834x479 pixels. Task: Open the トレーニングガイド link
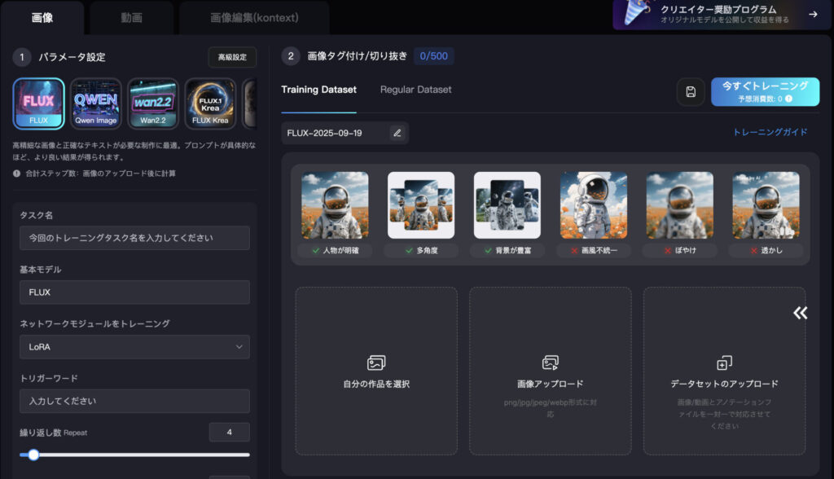[x=770, y=132]
